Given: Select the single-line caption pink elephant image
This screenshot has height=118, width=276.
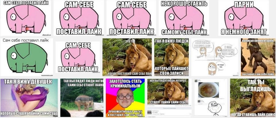Looking at the screenshot, I should pyautogui.click(x=26, y=18).
